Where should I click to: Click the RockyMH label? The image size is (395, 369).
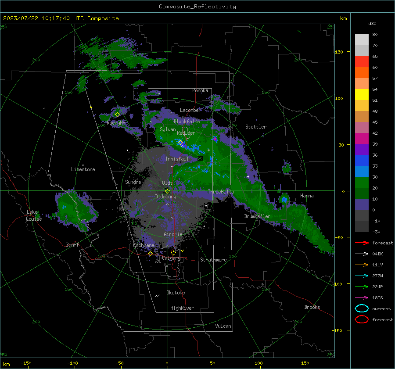pyautogui.click(x=116, y=123)
